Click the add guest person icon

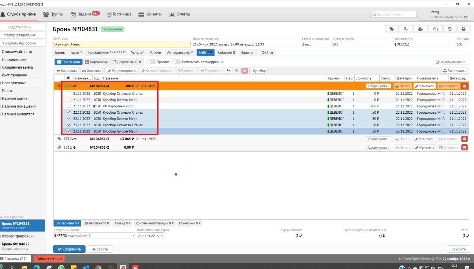pyautogui.click(x=420, y=29)
